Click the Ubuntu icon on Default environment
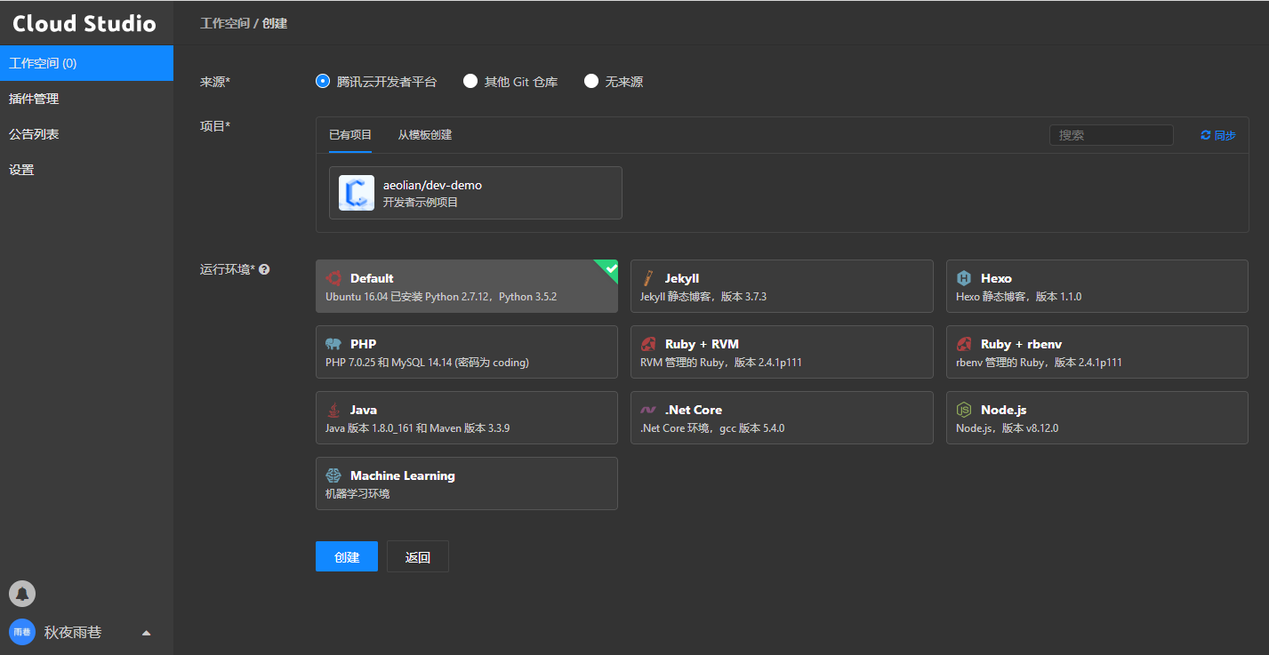 tap(333, 278)
